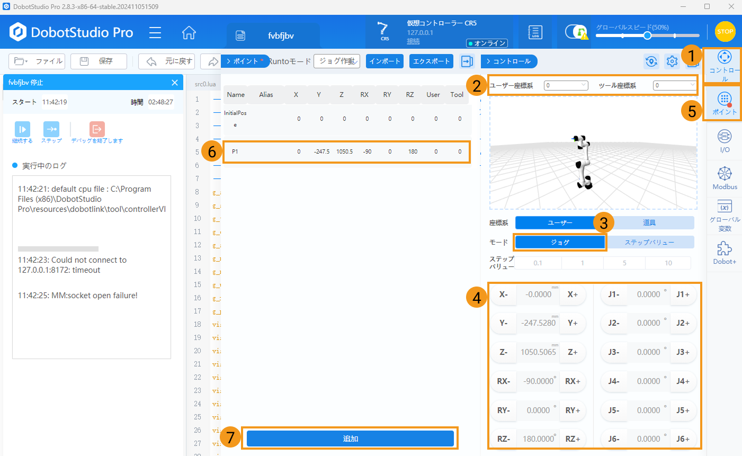Expand the ツール座標系 tool coordinate dropdown
Image resolution: width=742 pixels, height=456 pixels.
pos(674,85)
